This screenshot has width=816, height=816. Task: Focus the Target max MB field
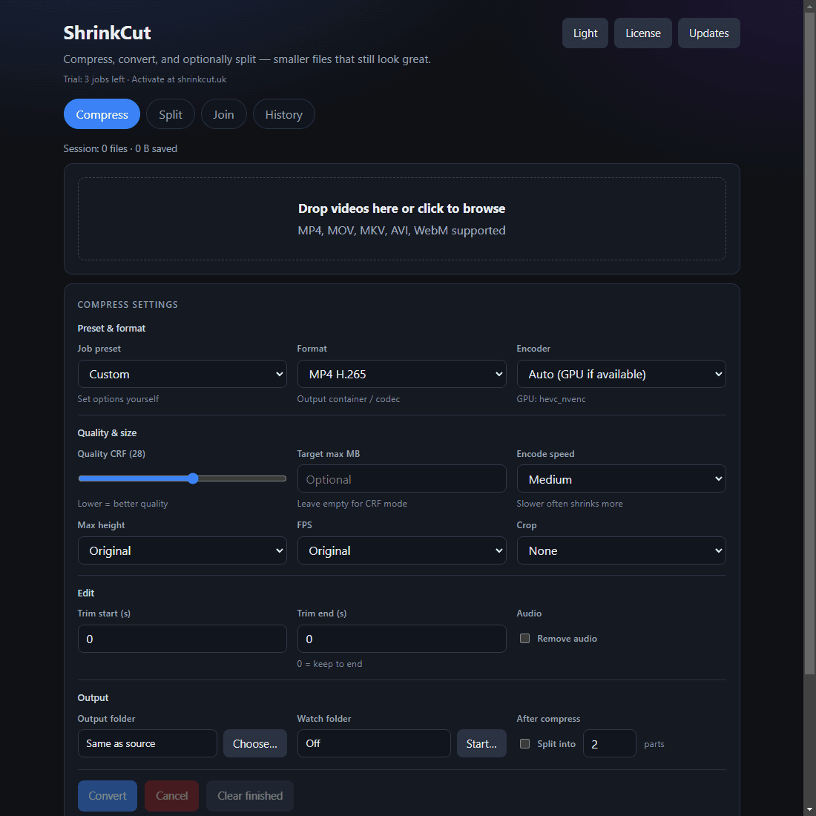(401, 478)
